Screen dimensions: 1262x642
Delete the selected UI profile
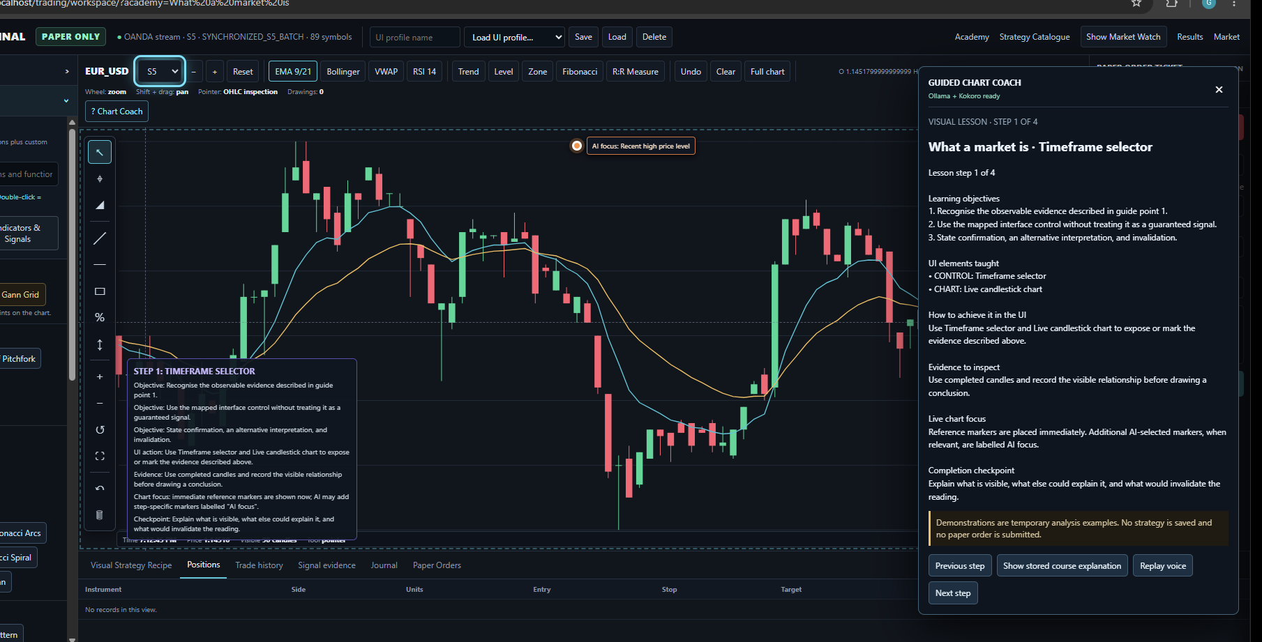coord(654,37)
